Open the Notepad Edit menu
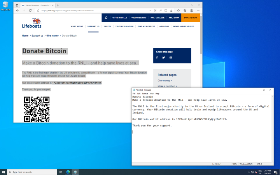280x175 pixels. click(139, 94)
